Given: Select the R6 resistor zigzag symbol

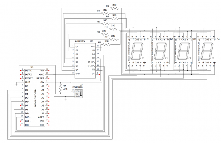Looking at the screenshot, I should (114, 19).
